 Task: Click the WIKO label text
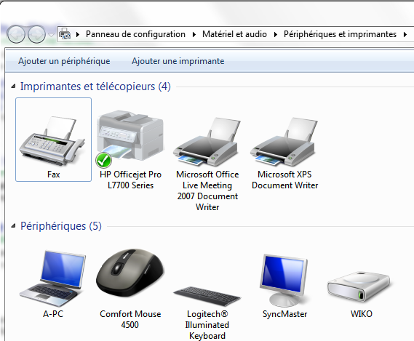(x=362, y=314)
